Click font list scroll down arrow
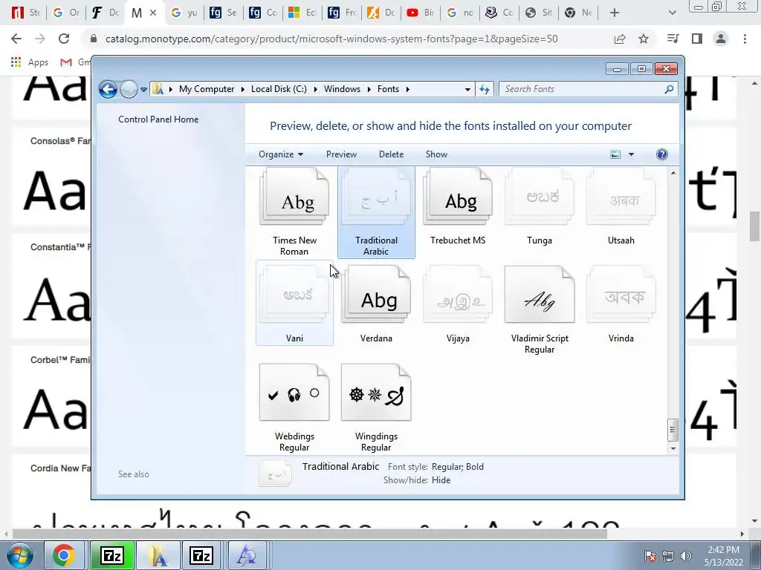 click(673, 448)
